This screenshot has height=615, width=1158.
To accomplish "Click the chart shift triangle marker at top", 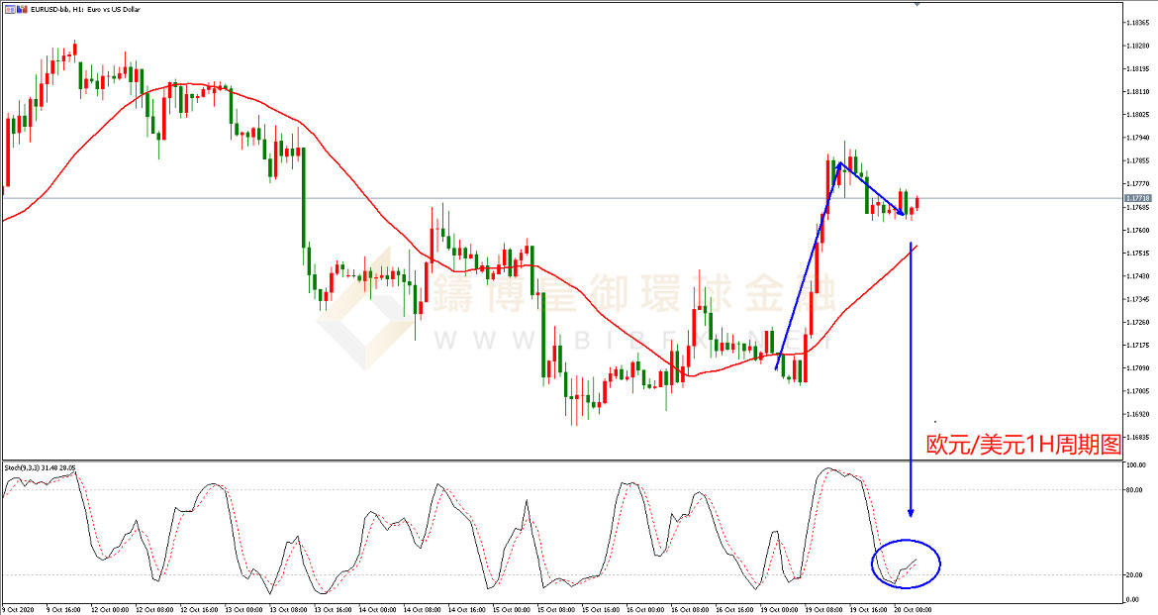I will click(916, 5).
